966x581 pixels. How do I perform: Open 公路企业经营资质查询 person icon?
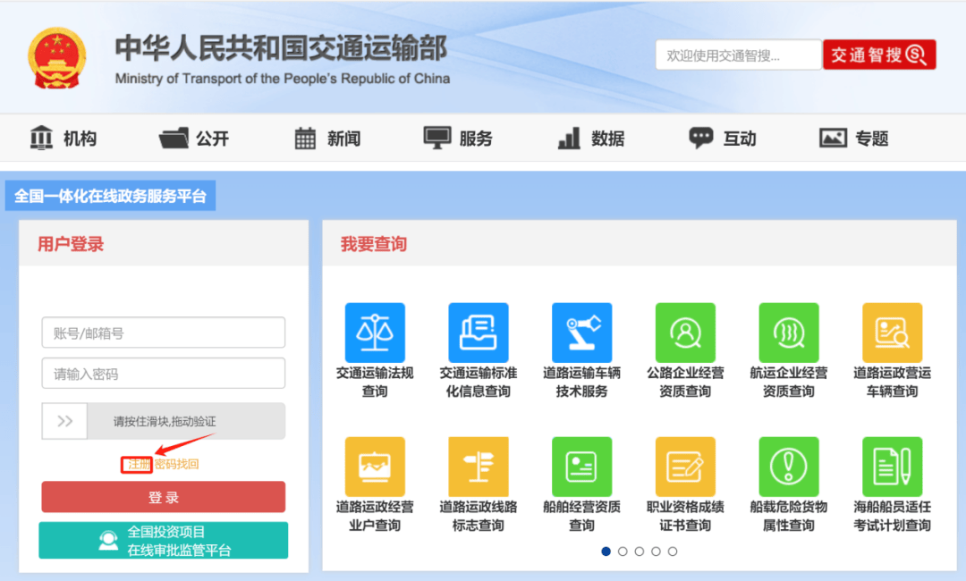pos(685,333)
